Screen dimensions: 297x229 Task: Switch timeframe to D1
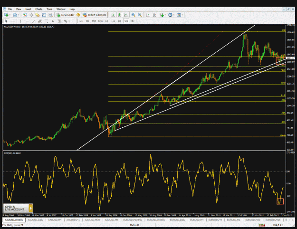click(x=120, y=21)
